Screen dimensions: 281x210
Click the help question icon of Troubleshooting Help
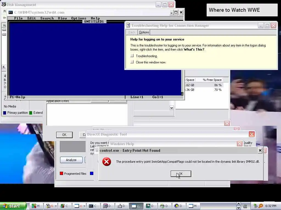pos(128,25)
